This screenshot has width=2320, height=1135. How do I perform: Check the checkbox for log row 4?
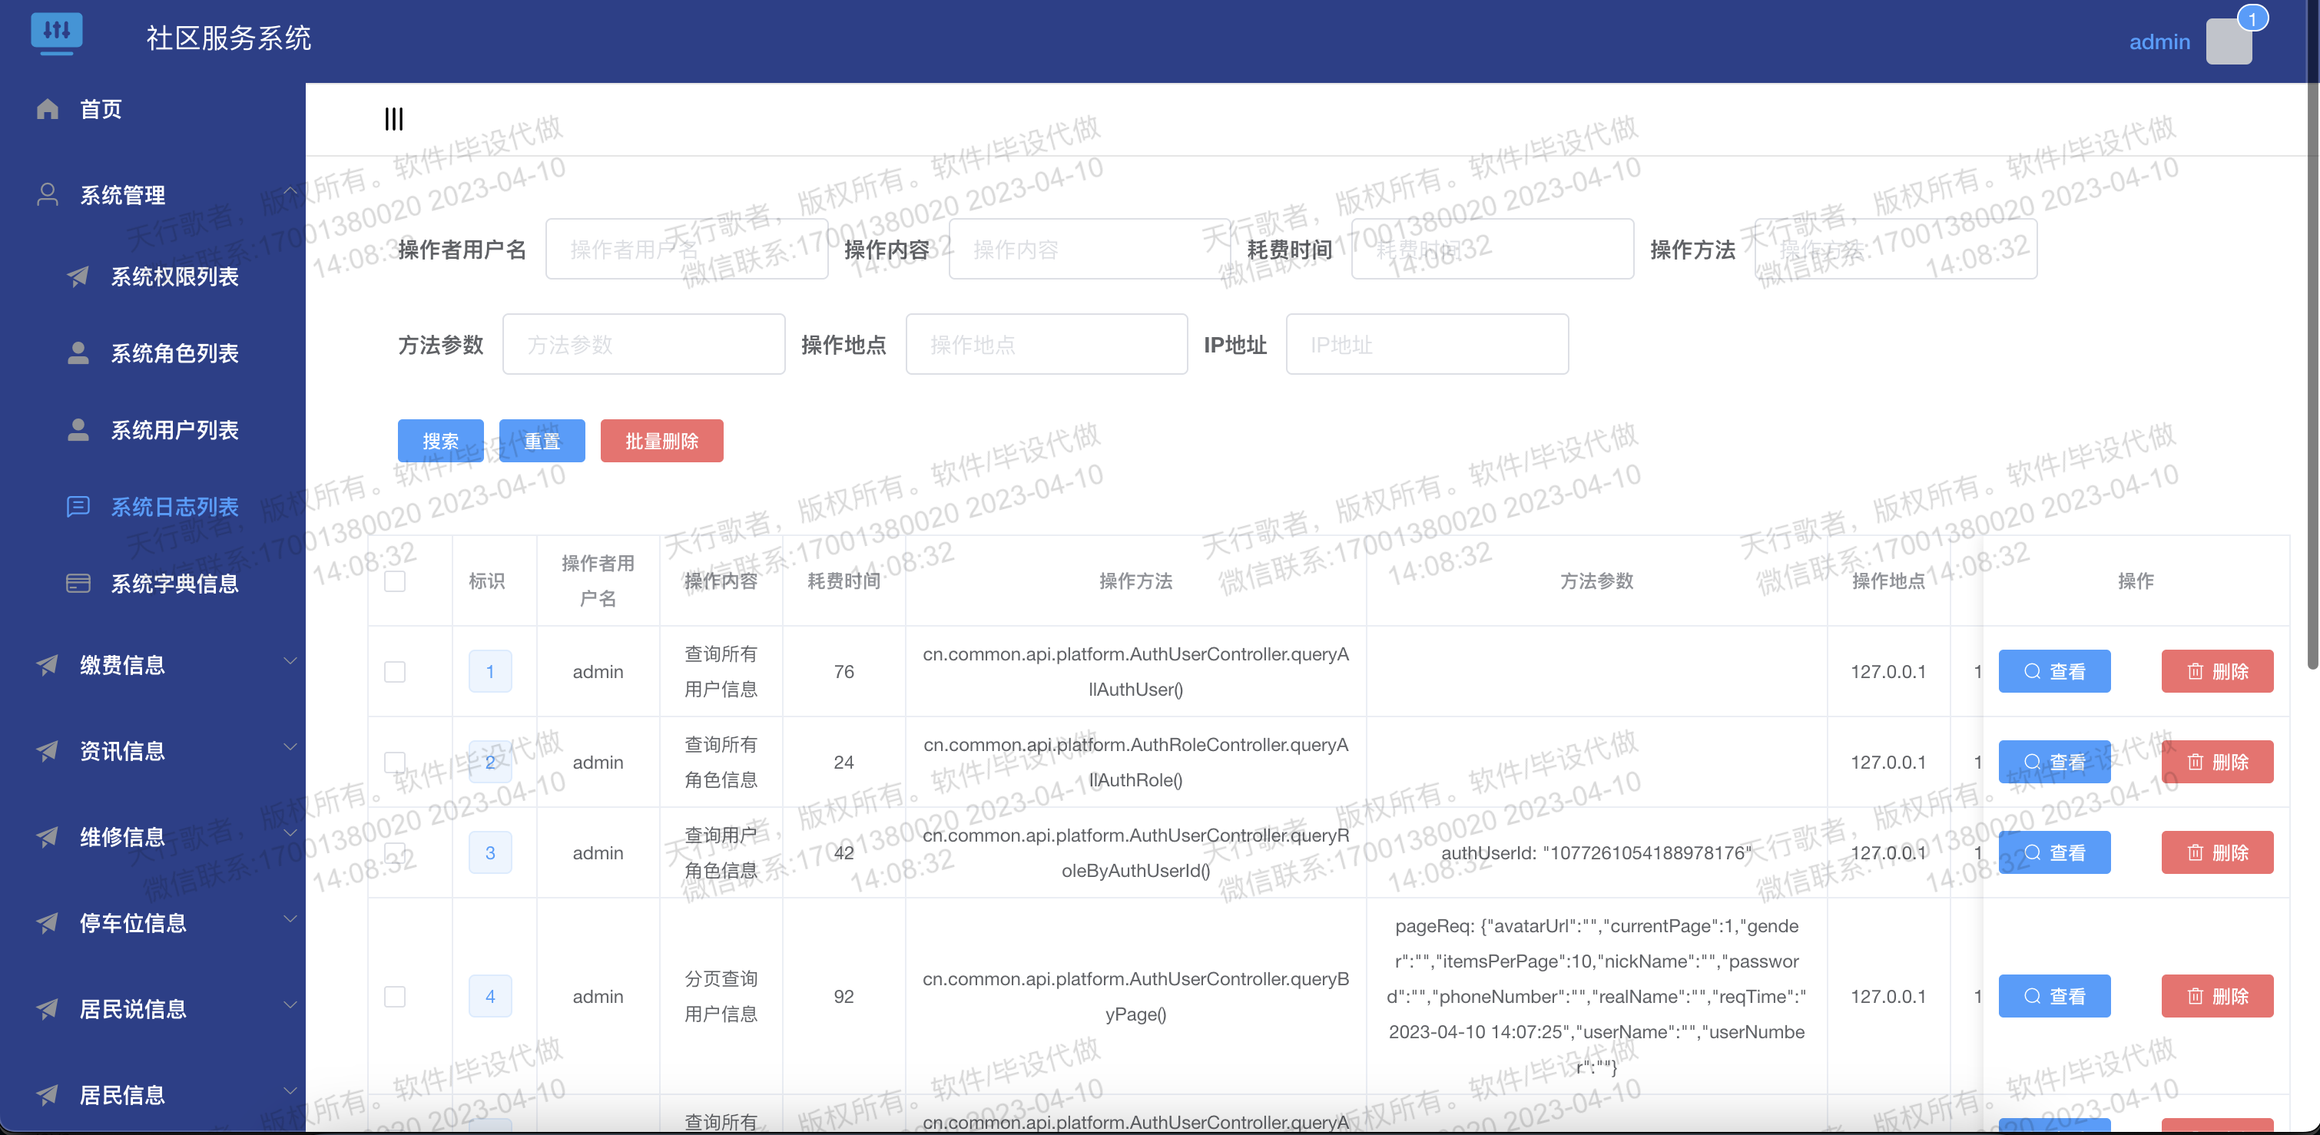394,996
